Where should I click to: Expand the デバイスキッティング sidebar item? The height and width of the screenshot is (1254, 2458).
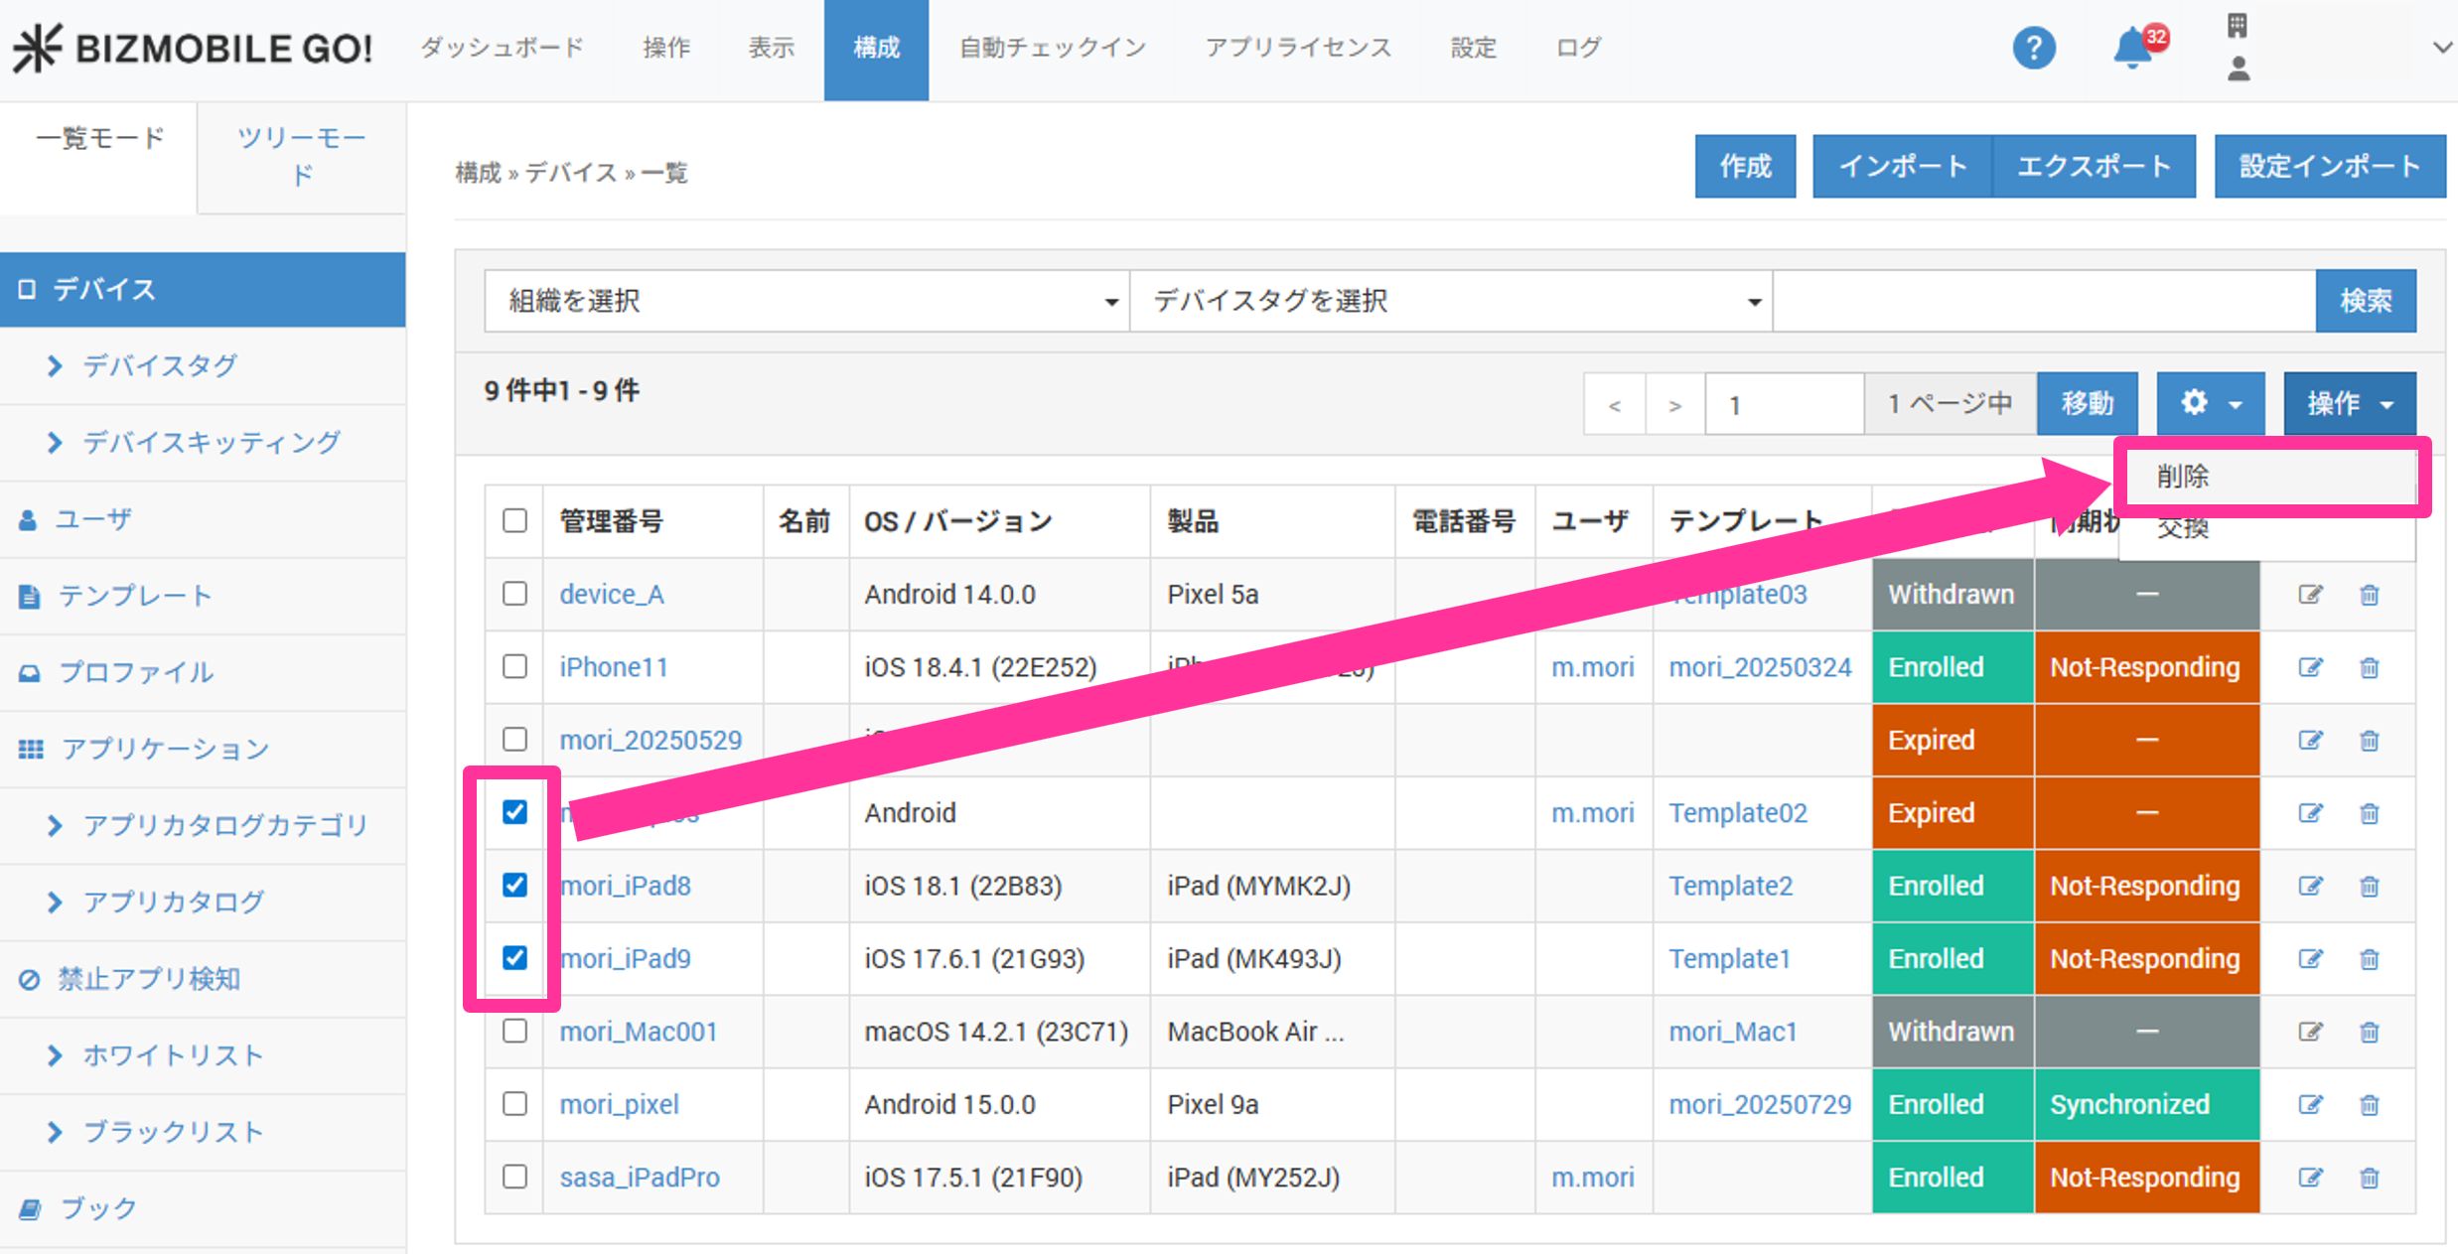pyautogui.click(x=211, y=442)
